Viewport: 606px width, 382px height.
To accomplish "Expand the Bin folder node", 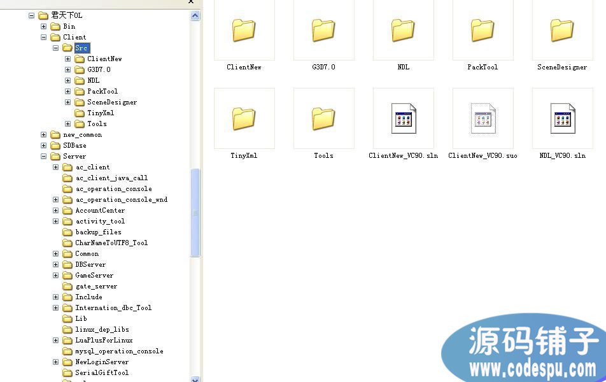I will (43, 26).
